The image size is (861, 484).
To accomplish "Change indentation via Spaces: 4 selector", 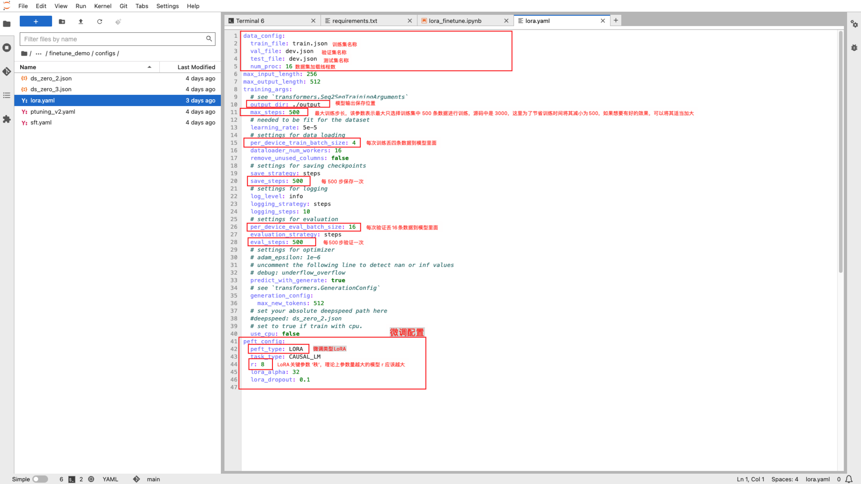I will click(785, 479).
